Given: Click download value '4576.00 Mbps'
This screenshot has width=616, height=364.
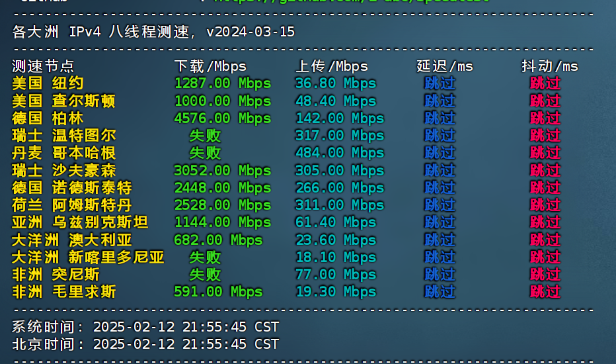Looking at the screenshot, I should click(222, 118).
